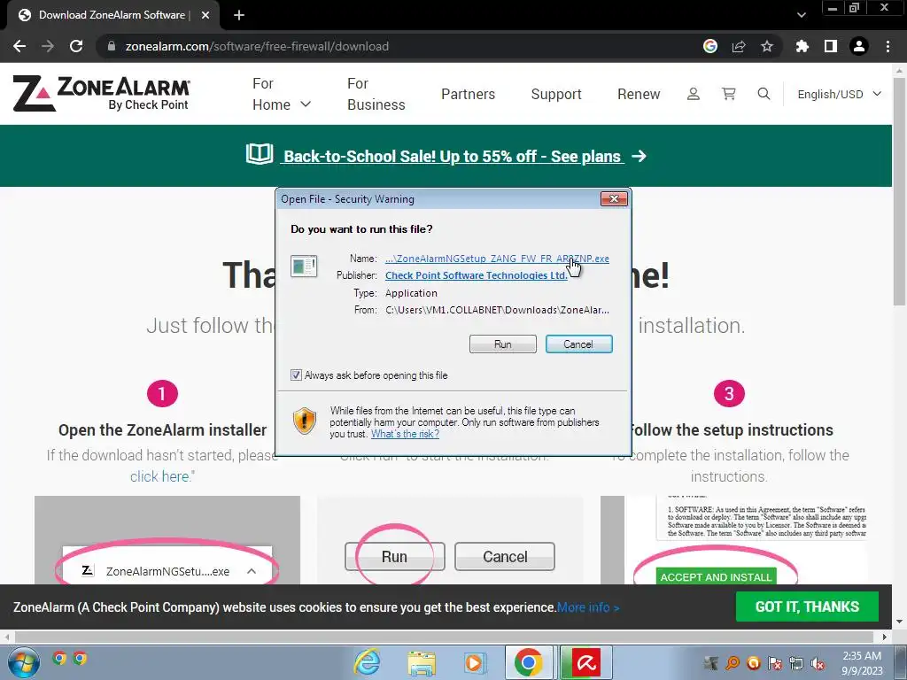Click the muted volume tray icon
The image size is (907, 680).
pos(818,664)
